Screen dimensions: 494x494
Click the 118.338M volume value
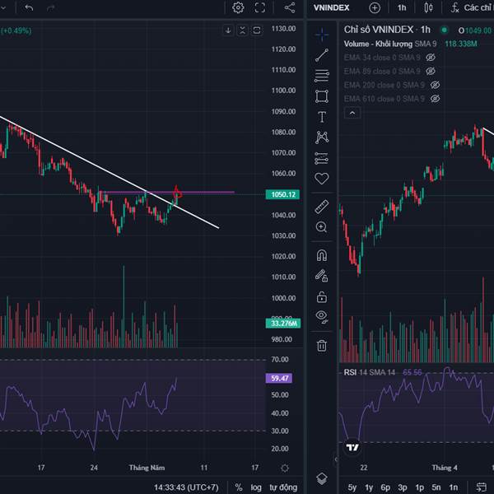click(x=460, y=44)
